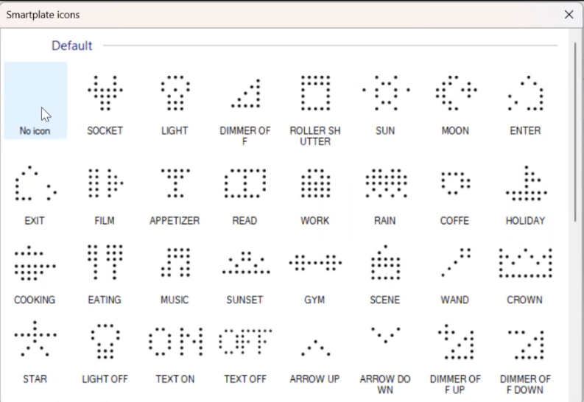This screenshot has width=584, height=402.
Task: Select the EATING cutlery icon
Action: pyautogui.click(x=105, y=262)
